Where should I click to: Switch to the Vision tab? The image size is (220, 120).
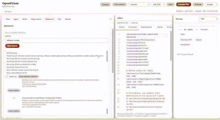[25, 19]
